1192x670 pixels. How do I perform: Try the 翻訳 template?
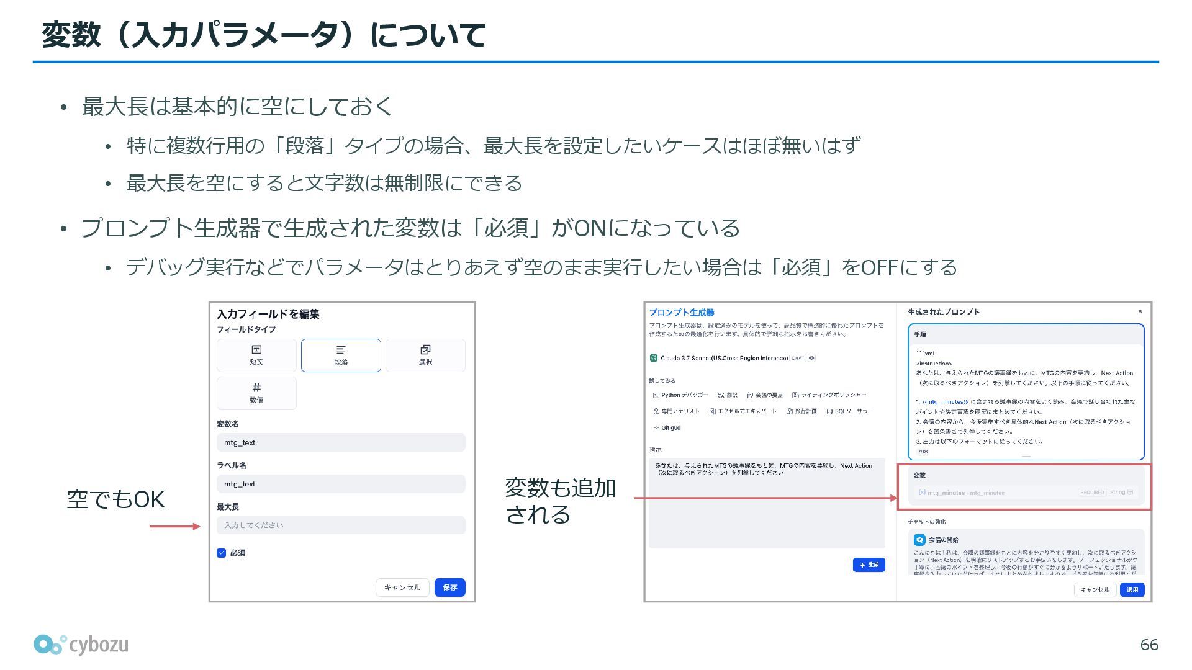coord(728,395)
